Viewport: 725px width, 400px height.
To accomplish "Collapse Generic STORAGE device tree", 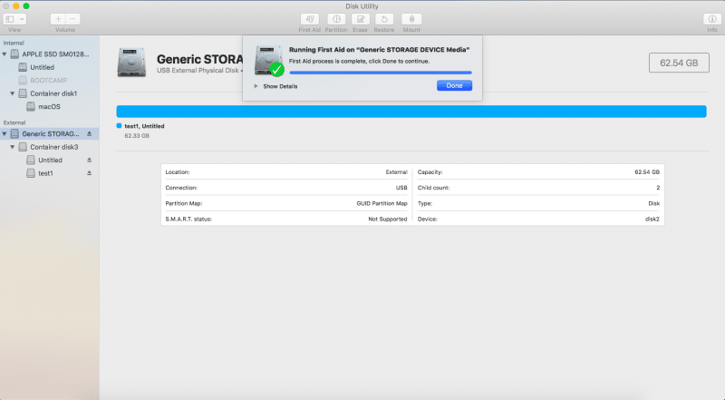I will (x=5, y=134).
